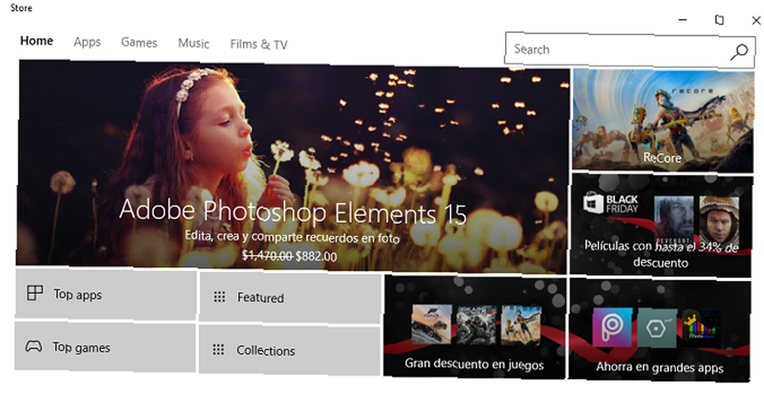Screen dimensions: 764x394
Task: Click the Collections dots grid icon
Action: (219, 349)
